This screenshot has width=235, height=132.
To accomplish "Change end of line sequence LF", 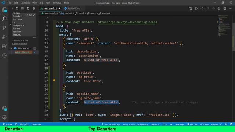I will coord(171,124).
